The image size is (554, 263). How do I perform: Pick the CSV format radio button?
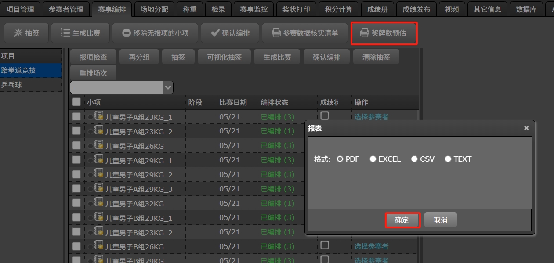[414, 159]
